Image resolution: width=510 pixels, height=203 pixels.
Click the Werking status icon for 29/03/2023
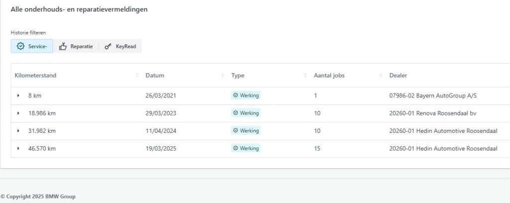click(x=236, y=113)
